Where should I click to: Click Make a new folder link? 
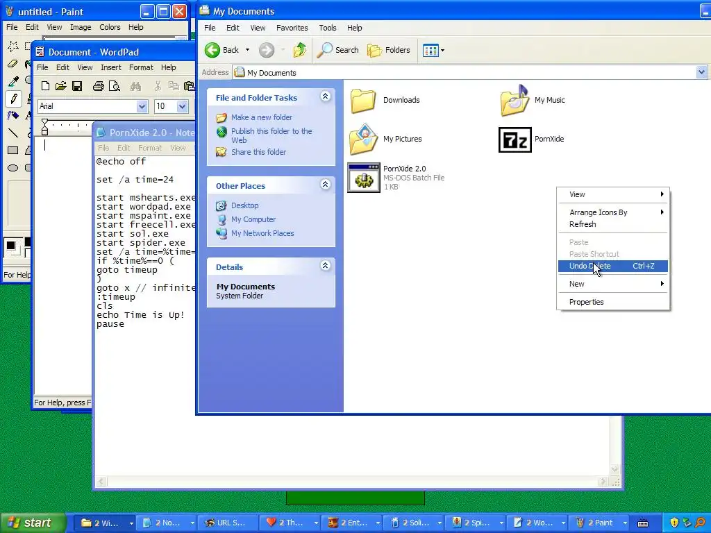[262, 117]
